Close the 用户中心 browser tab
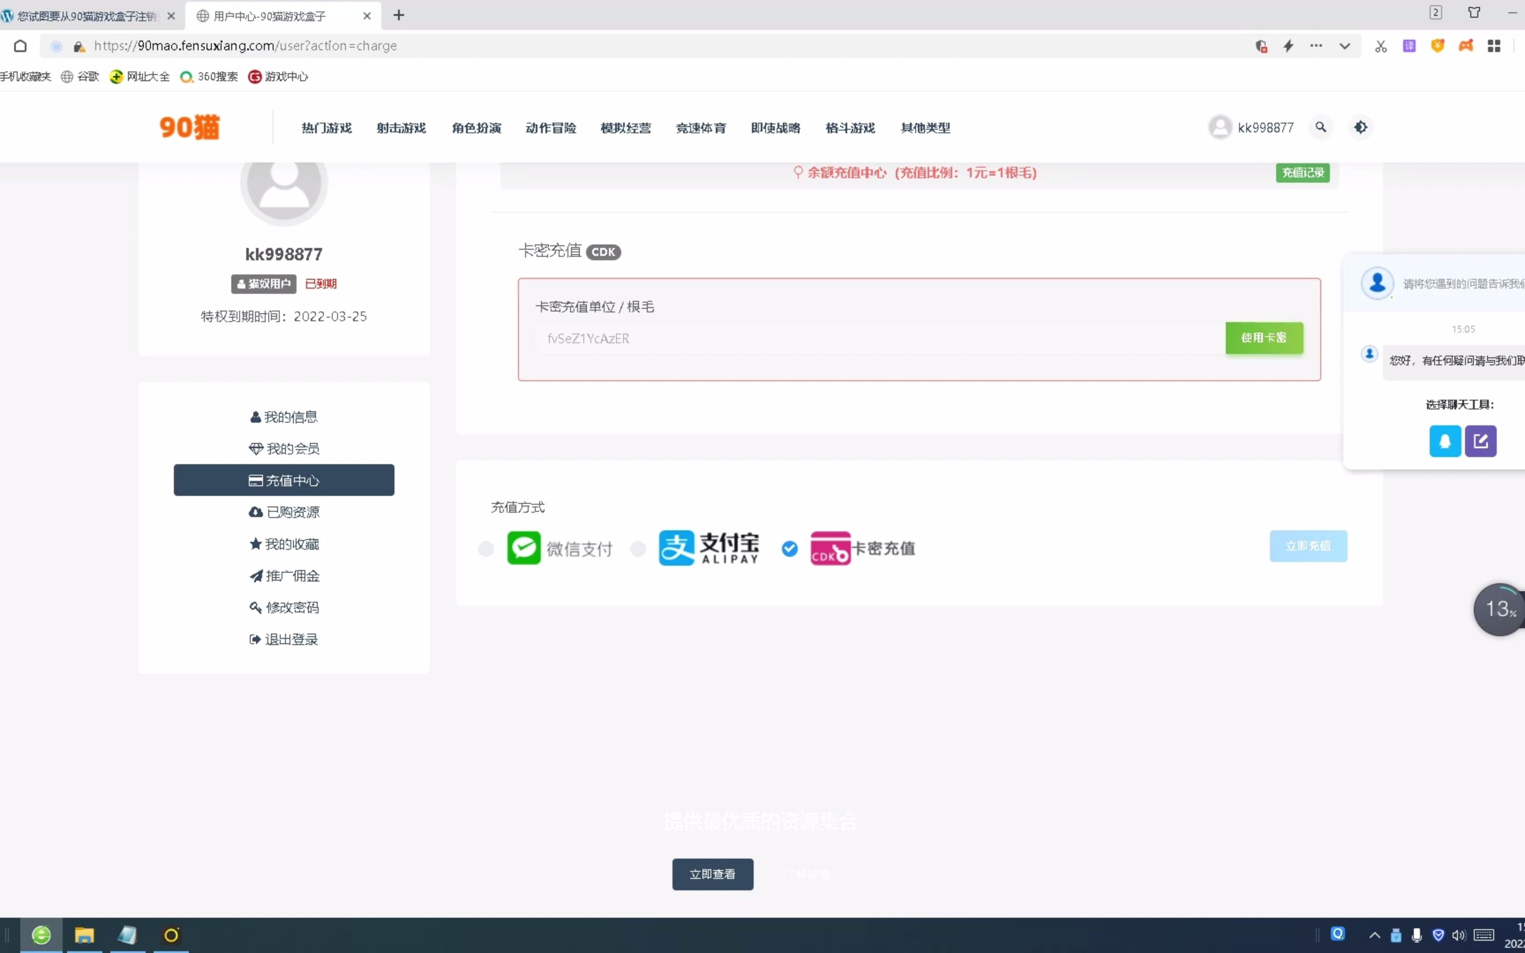The height and width of the screenshot is (953, 1525). pos(367,16)
